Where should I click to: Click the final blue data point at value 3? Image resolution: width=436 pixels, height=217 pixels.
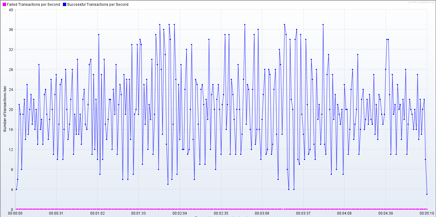(x=427, y=194)
